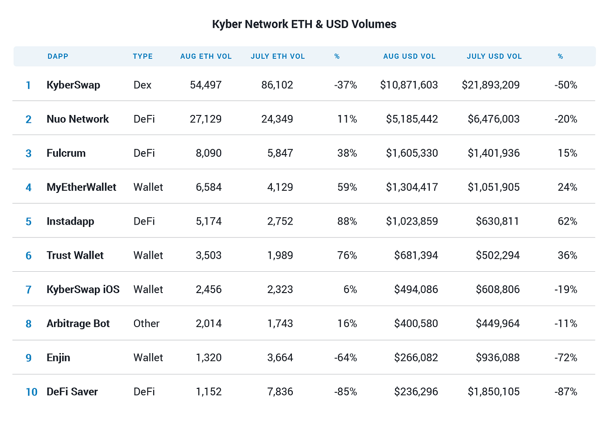The image size is (609, 425).
Task: Click the -50% USD change value
Action: coord(566,85)
